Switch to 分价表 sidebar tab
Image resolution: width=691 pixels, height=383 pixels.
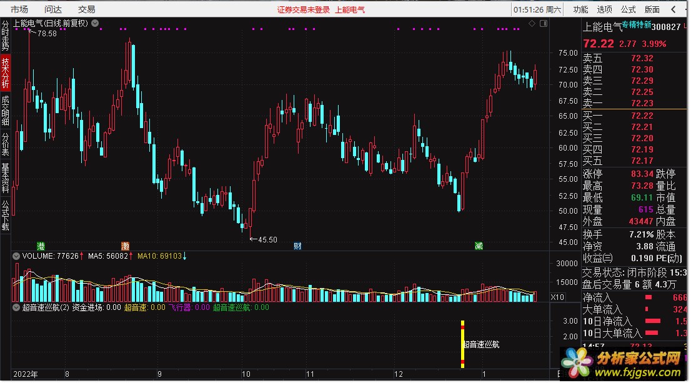(x=5, y=144)
